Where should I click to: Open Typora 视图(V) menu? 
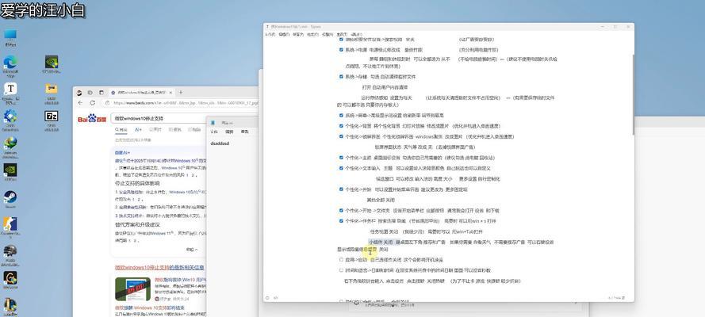(327, 34)
